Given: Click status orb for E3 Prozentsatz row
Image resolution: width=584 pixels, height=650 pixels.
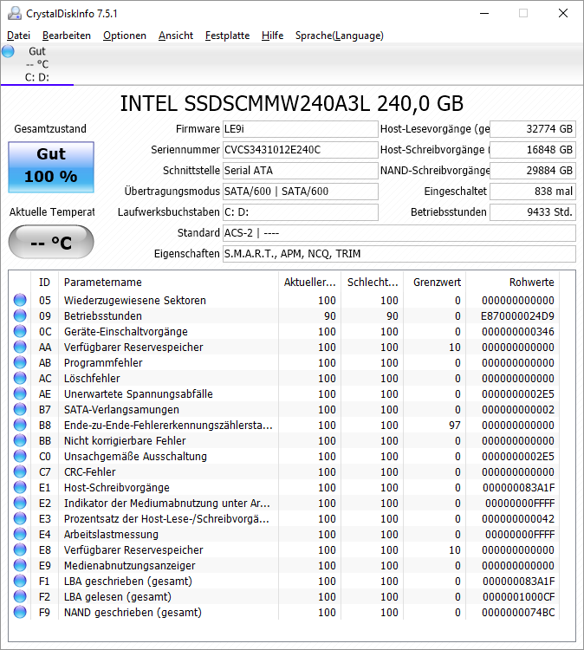Looking at the screenshot, I should [x=20, y=518].
